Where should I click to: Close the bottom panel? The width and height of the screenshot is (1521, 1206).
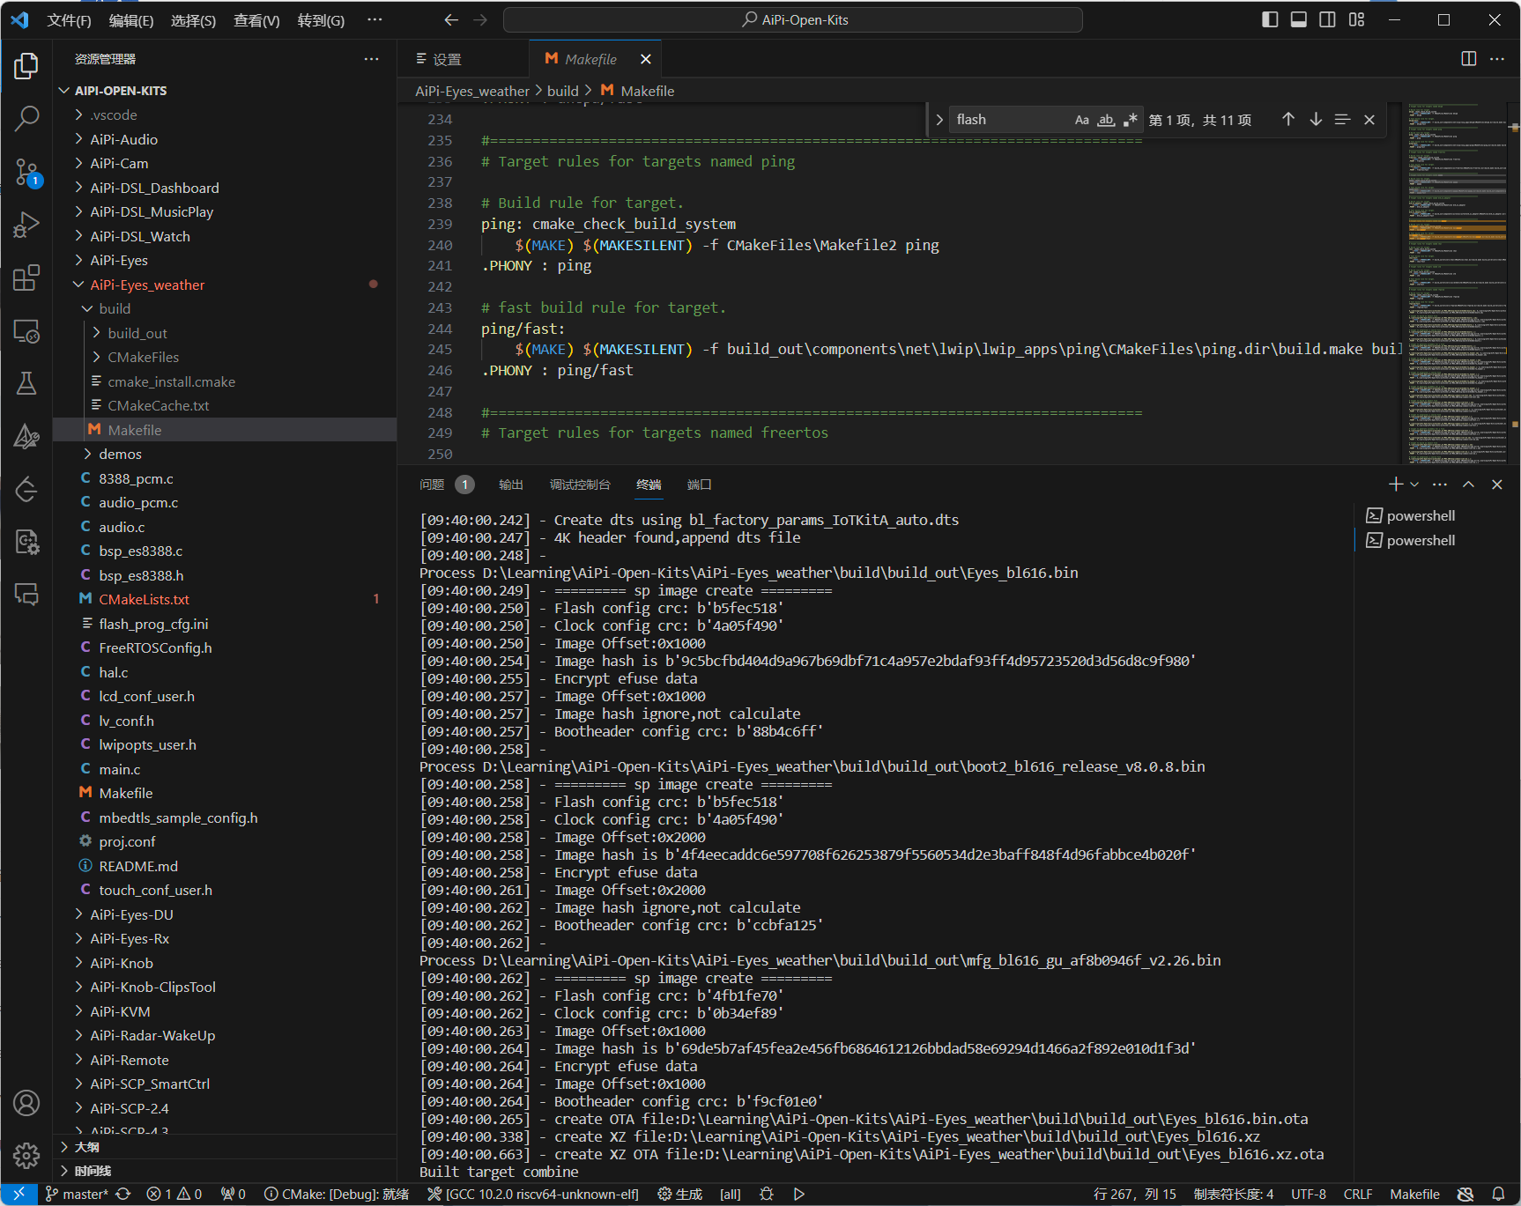coord(1496,485)
